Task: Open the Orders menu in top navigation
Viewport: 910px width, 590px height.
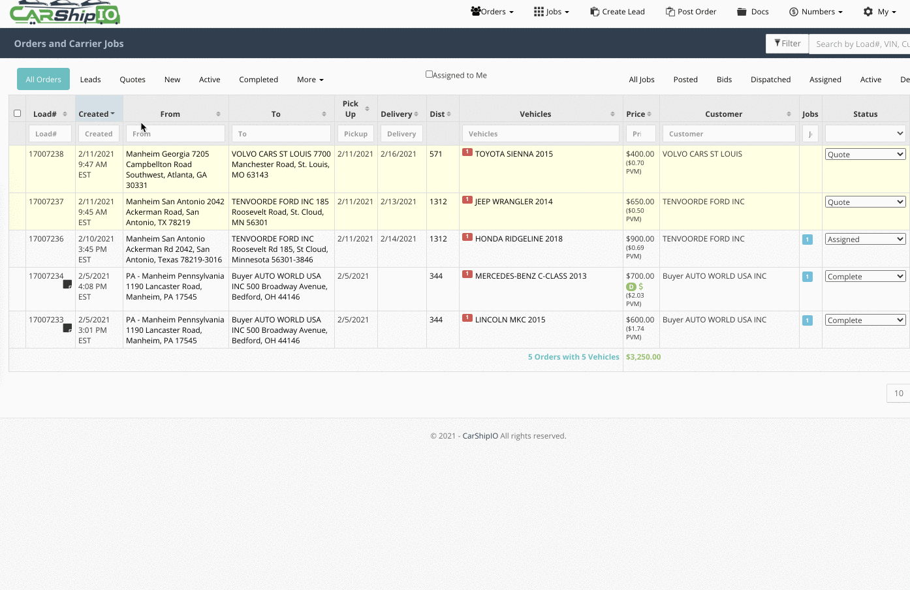Action: tap(492, 12)
